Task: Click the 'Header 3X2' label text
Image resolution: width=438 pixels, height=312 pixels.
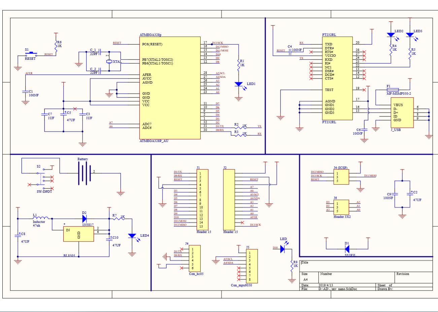Action: [342, 217]
